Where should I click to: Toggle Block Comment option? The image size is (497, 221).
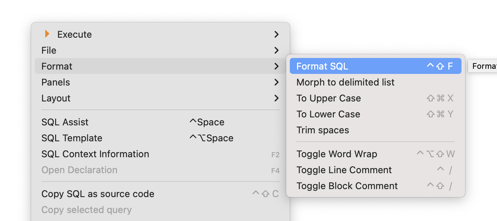pyautogui.click(x=347, y=186)
